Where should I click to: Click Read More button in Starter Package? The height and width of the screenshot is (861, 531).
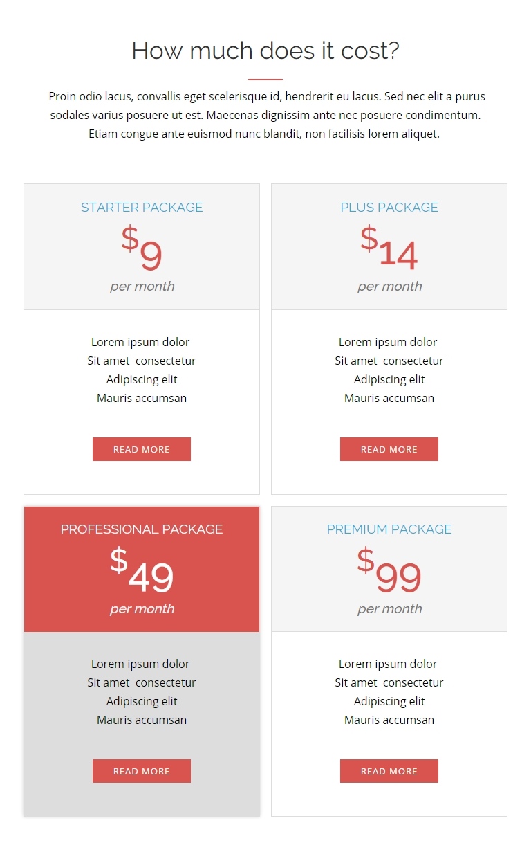tap(142, 449)
